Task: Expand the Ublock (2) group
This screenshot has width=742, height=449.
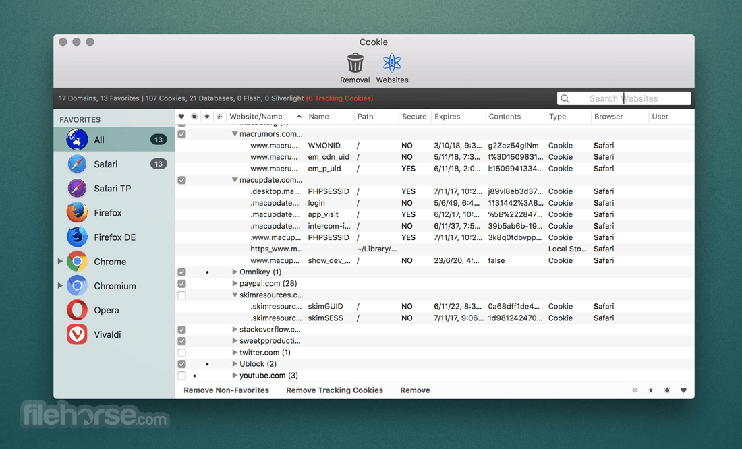Action: (x=234, y=364)
